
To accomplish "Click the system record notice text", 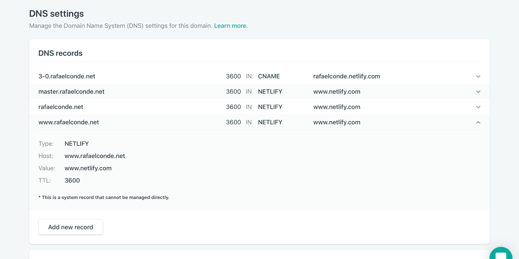I will (x=104, y=197).
